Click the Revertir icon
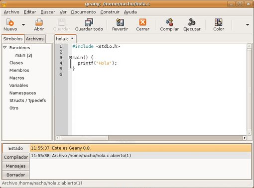Screen dimensions: 254x188 tap(120, 22)
